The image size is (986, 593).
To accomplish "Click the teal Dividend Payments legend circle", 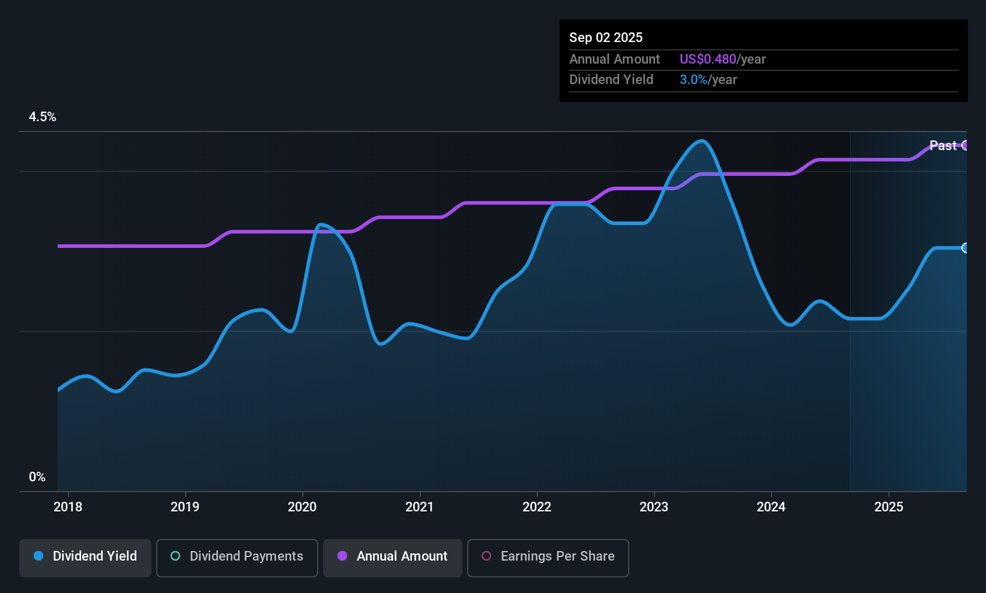I will pyautogui.click(x=175, y=556).
